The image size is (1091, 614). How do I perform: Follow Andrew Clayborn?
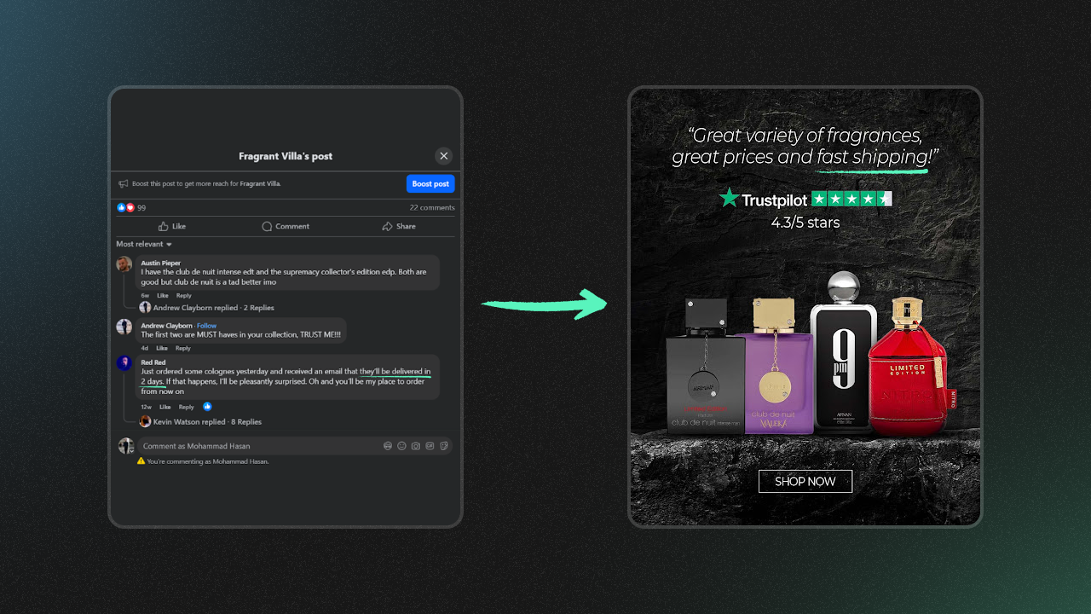click(207, 326)
